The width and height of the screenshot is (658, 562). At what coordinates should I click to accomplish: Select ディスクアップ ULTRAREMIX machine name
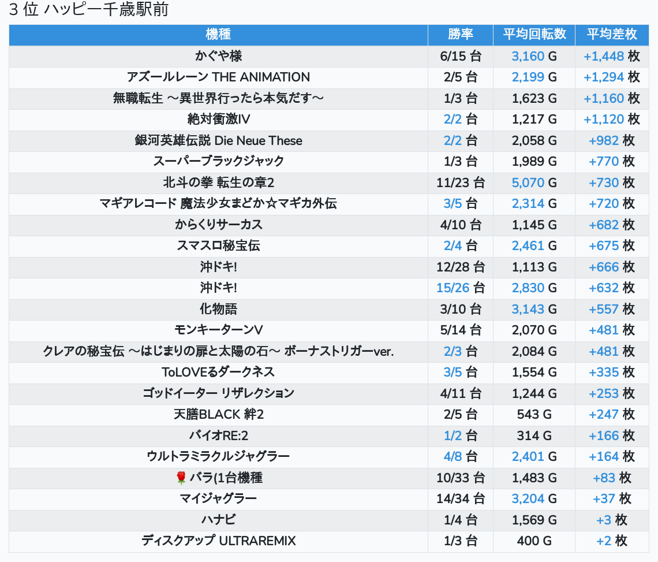[218, 541]
